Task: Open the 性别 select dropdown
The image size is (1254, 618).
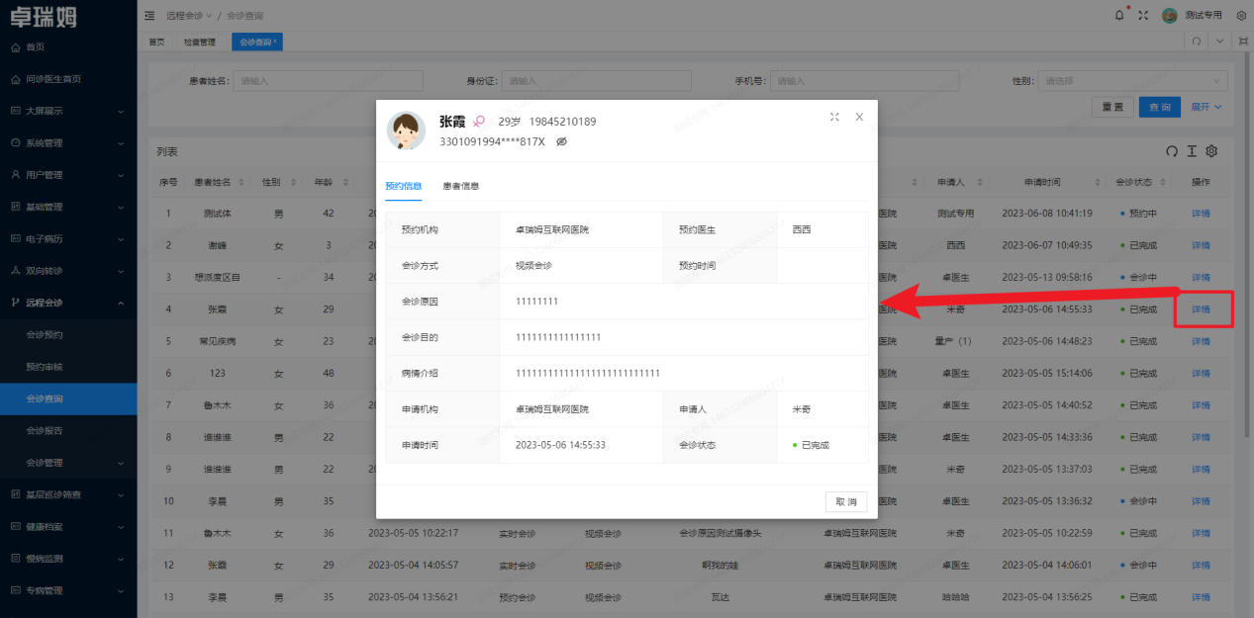Action: tap(1132, 81)
